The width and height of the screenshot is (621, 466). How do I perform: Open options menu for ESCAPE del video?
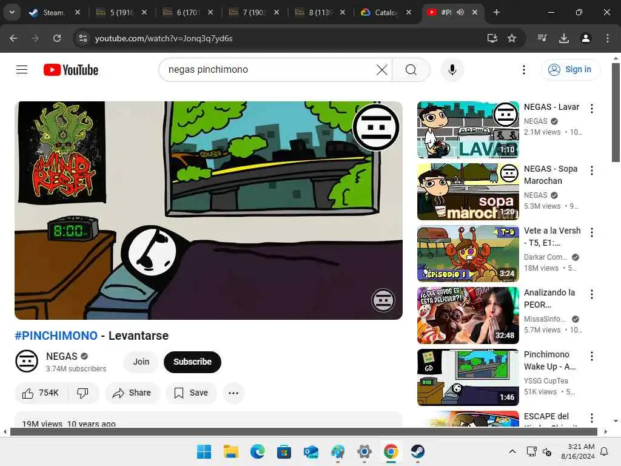tap(592, 417)
